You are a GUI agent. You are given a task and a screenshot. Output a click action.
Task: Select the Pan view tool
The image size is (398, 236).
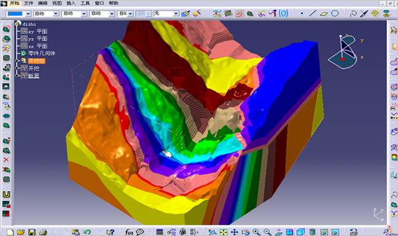pyautogui.click(x=234, y=232)
